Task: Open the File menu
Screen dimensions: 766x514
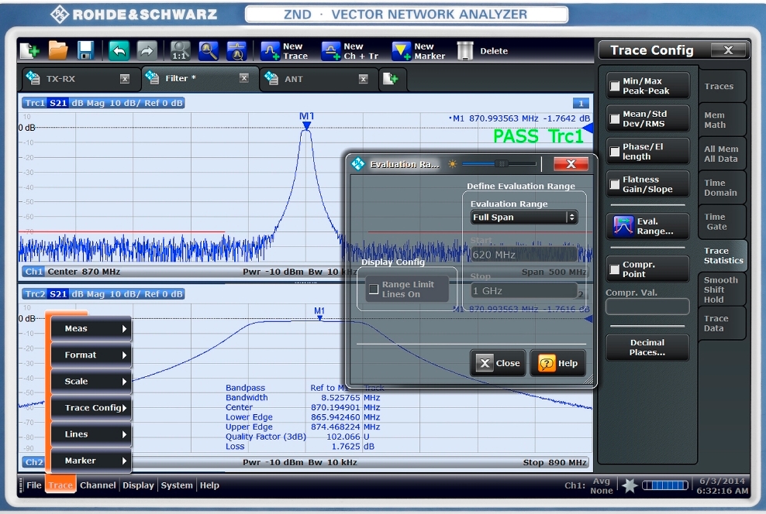Action: point(33,485)
